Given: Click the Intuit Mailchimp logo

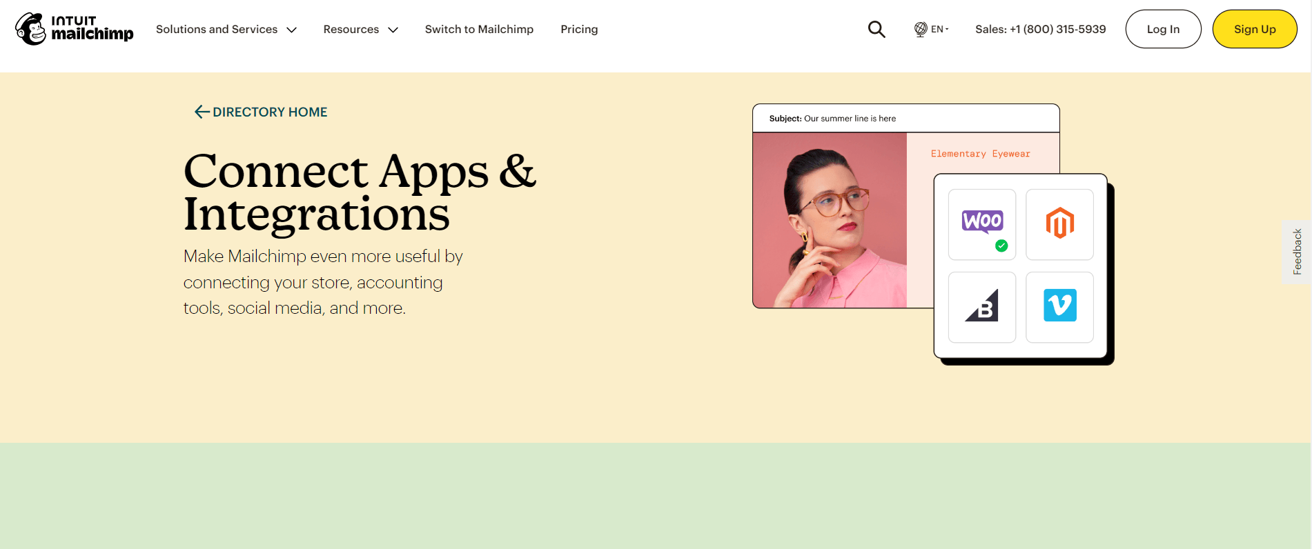Looking at the screenshot, I should (x=75, y=29).
